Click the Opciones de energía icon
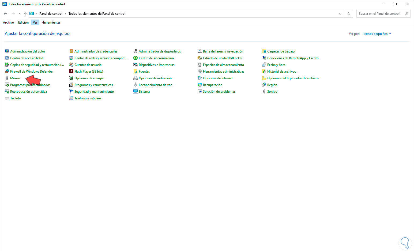This screenshot has height=251, width=414. (x=71, y=78)
